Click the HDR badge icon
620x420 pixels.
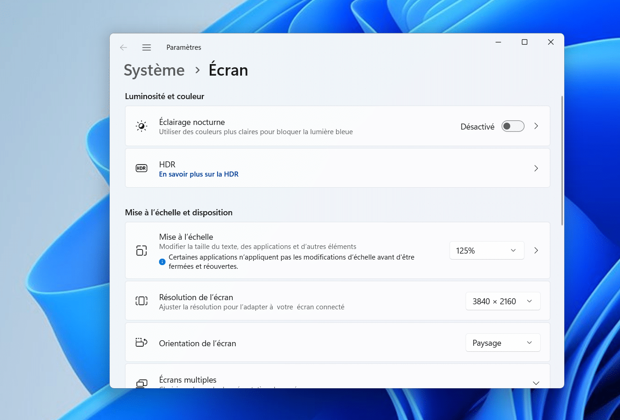(x=142, y=168)
